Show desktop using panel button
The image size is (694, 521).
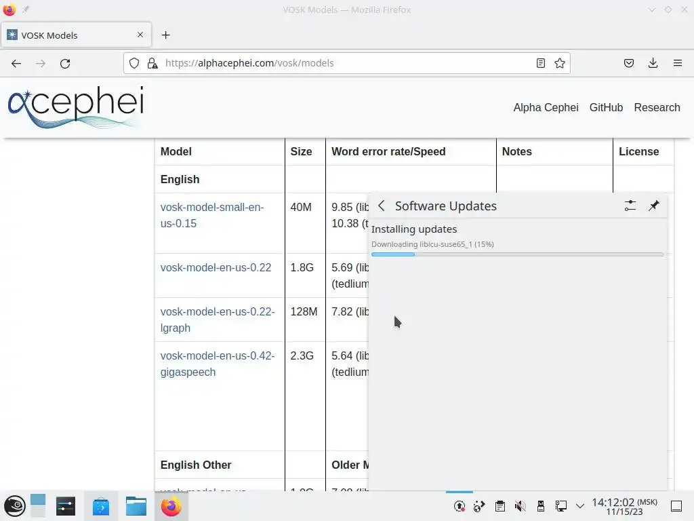[676, 506]
